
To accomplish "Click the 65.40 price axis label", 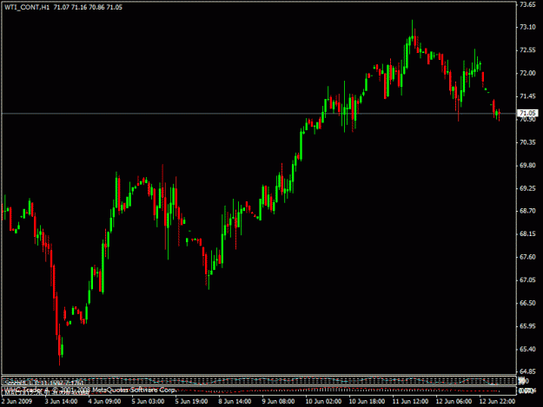I will (x=527, y=349).
